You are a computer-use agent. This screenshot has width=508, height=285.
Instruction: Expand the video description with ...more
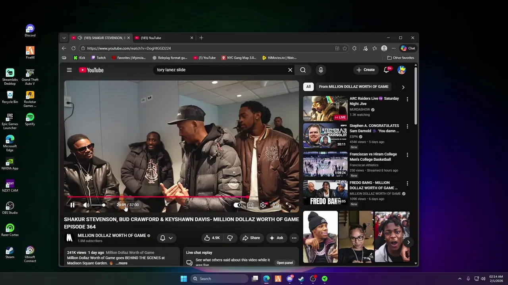pos(121,263)
